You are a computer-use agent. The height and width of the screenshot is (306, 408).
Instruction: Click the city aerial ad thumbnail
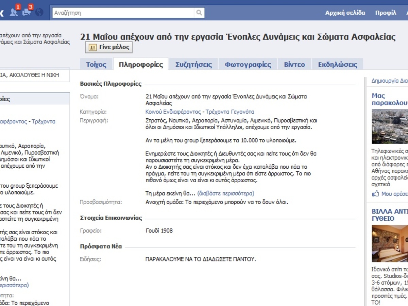(390, 126)
